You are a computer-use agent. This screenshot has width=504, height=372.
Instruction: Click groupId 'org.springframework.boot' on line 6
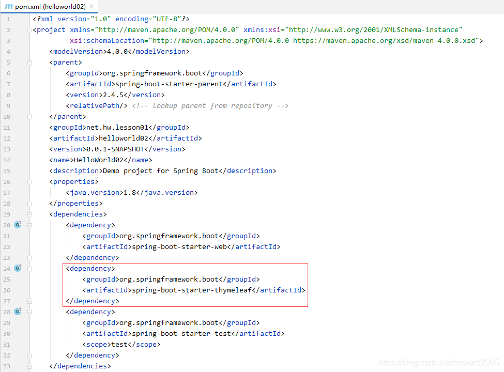tap(152, 73)
